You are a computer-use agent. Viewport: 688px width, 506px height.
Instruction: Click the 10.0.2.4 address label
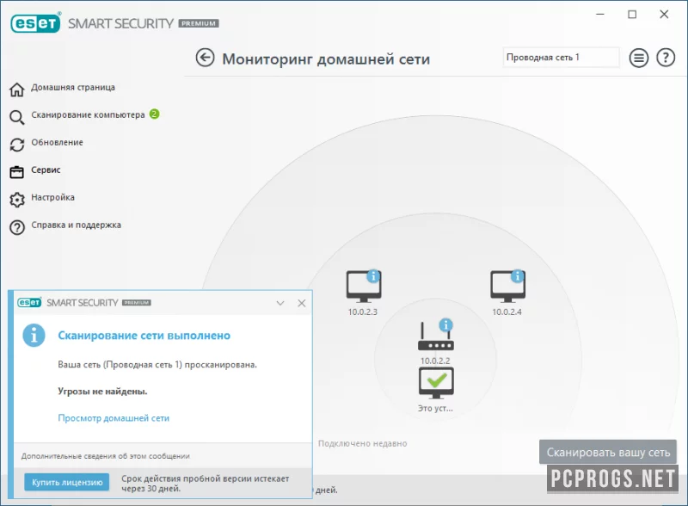click(507, 312)
